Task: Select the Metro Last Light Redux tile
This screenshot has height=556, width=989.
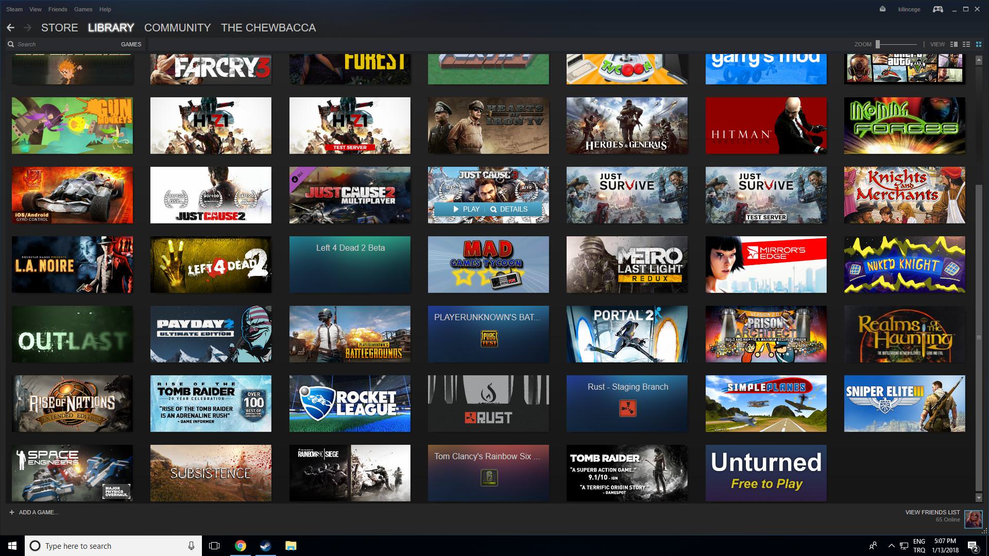Action: (627, 265)
